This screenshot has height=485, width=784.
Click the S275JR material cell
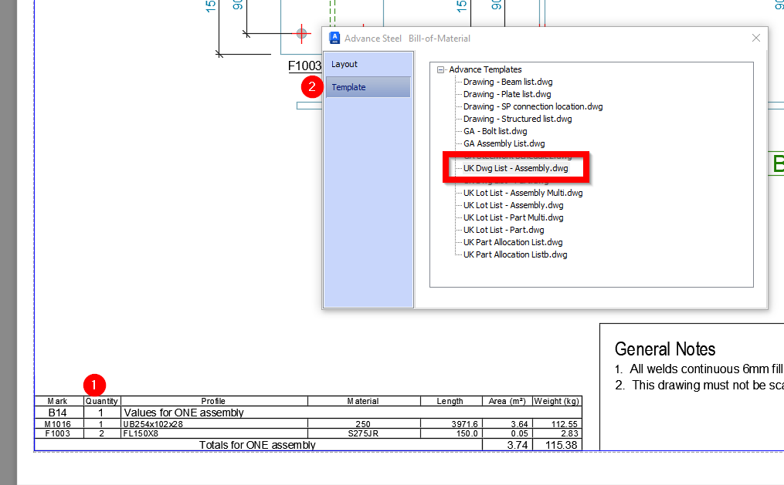coord(363,433)
